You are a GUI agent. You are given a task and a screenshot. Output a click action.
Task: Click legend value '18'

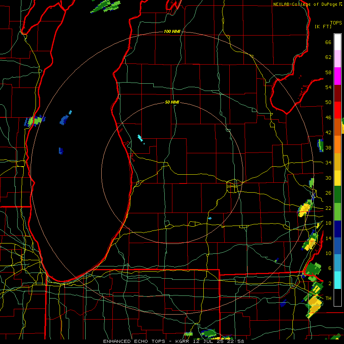point(328,223)
